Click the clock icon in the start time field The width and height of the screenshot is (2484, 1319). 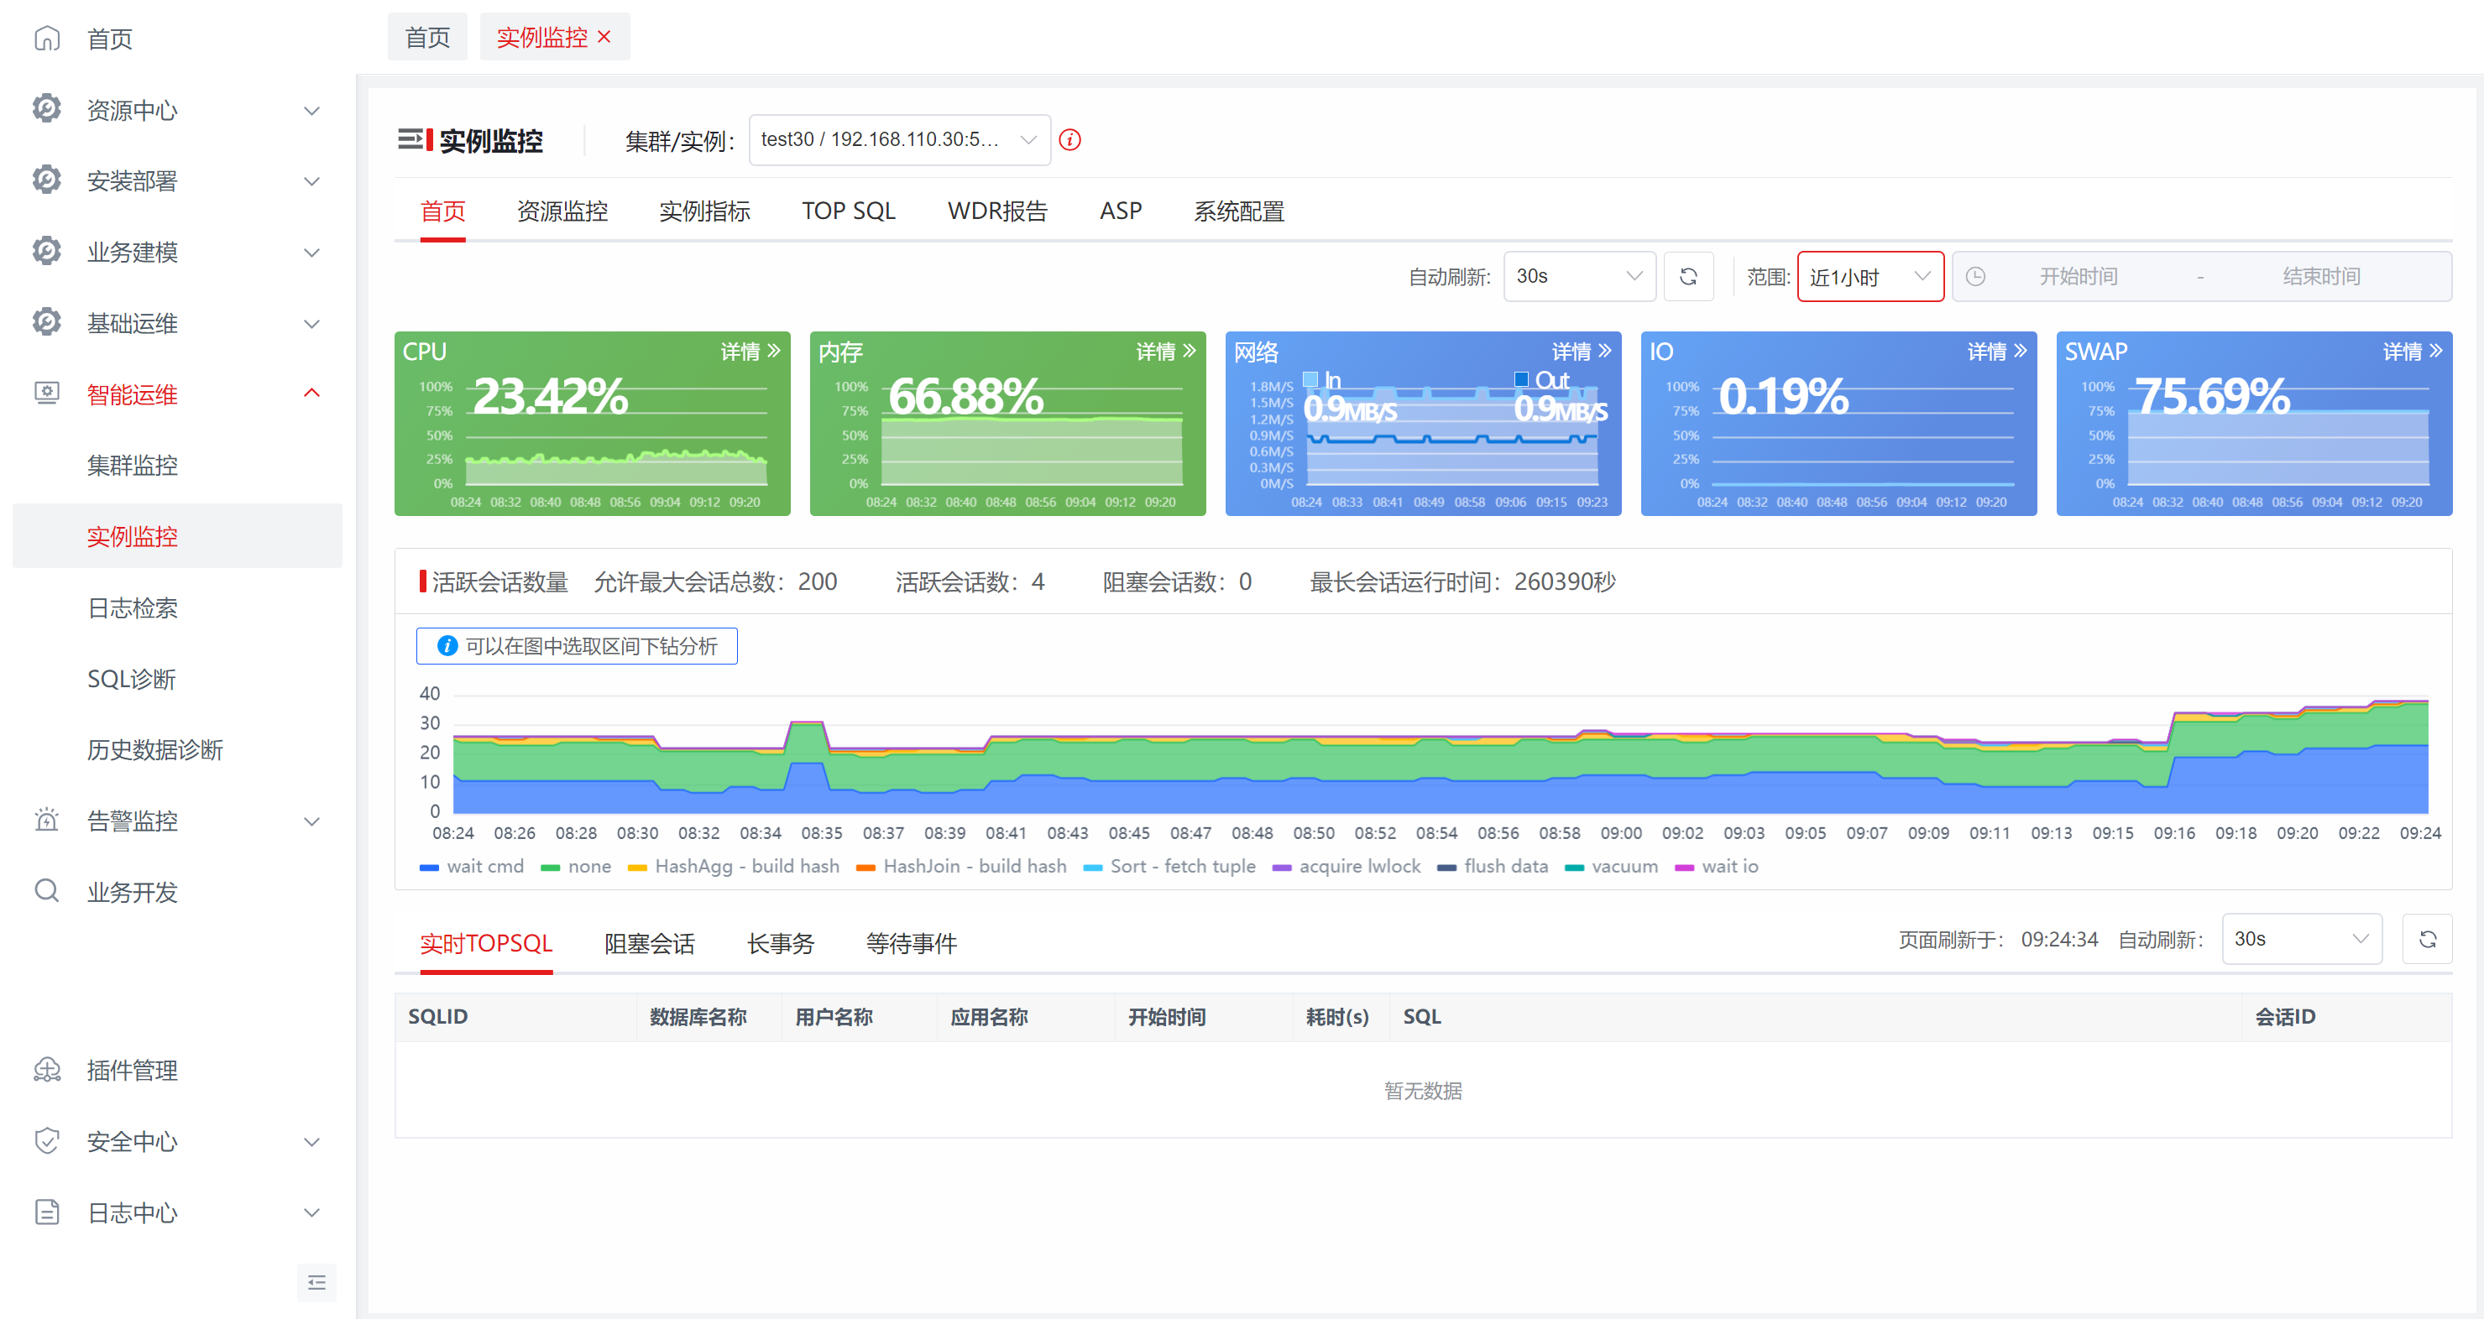pyautogui.click(x=1974, y=277)
